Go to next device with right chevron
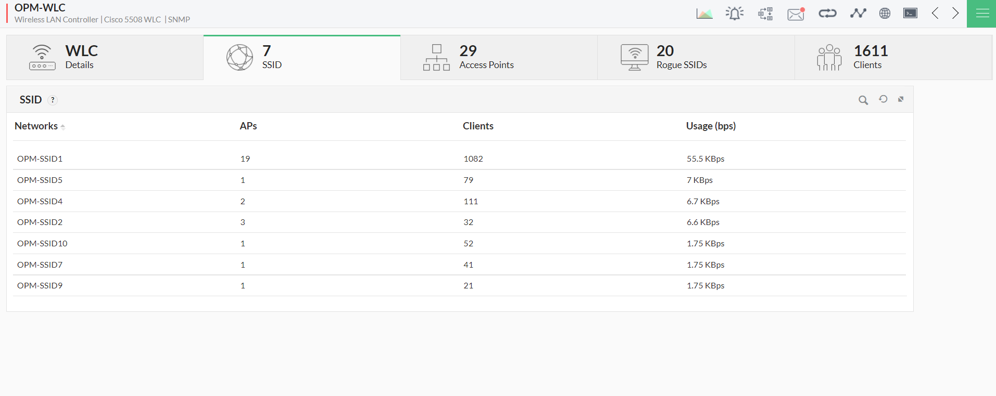996x396 pixels. click(955, 14)
